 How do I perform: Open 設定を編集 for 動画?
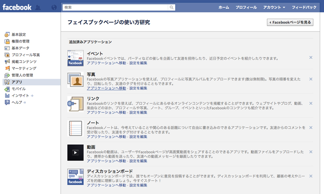pos(138,161)
